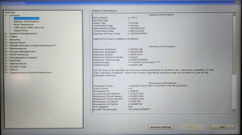Viewport: 242px width, 135px height.
Task: Expand the System Configuration node
Action: click(5, 34)
